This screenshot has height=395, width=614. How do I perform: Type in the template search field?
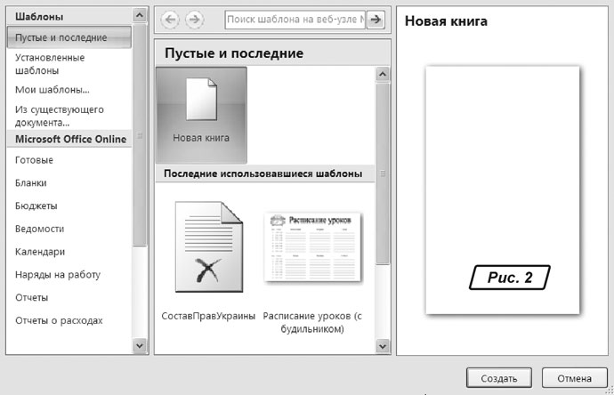pos(295,19)
